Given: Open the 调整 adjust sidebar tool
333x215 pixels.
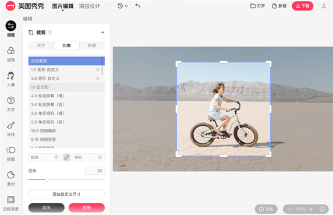Looking at the screenshot, I should [11, 29].
